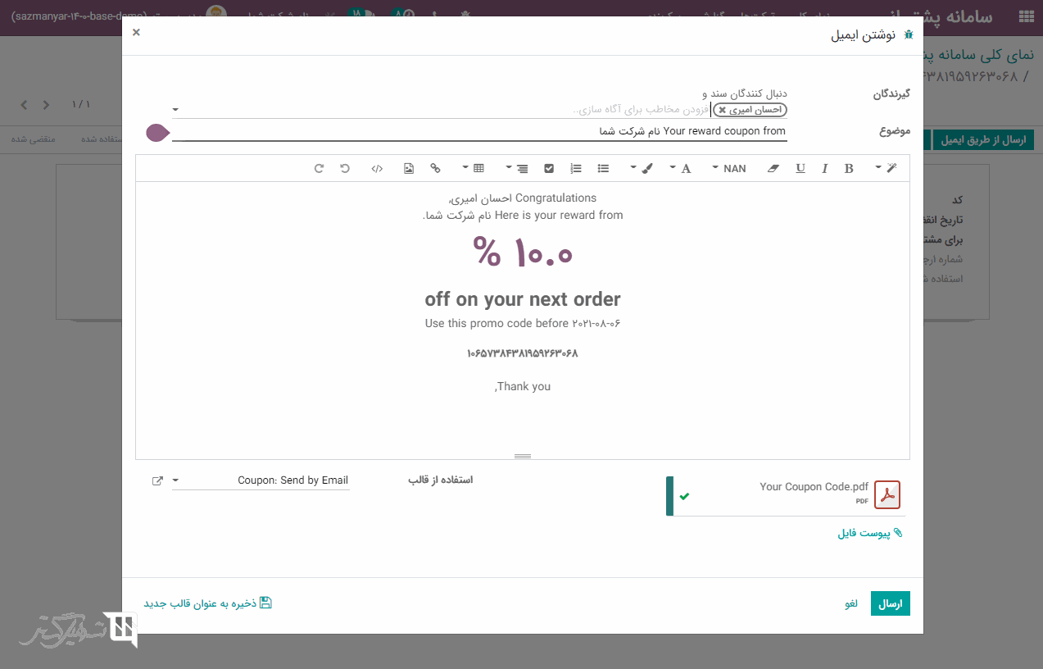Image resolution: width=1043 pixels, height=669 pixels.
Task: Remove recipient احسان امیری tag
Action: pyautogui.click(x=722, y=110)
